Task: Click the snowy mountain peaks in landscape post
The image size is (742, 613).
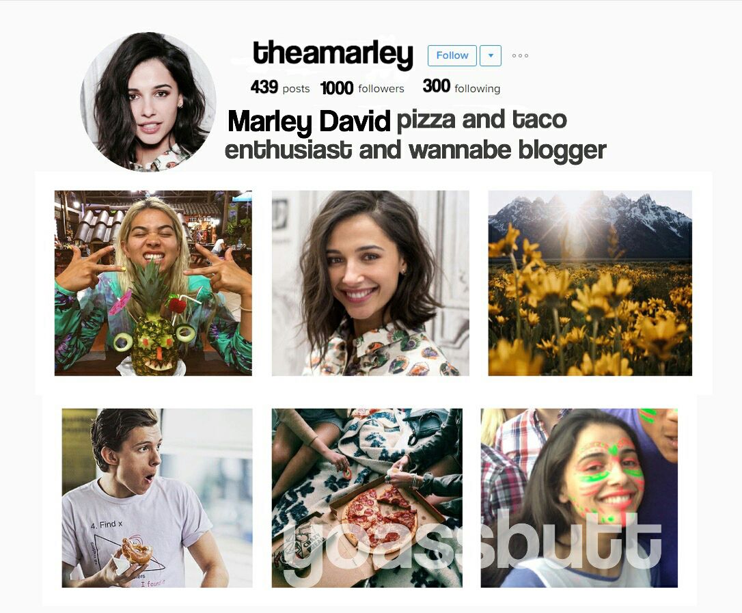Action: pos(590,223)
